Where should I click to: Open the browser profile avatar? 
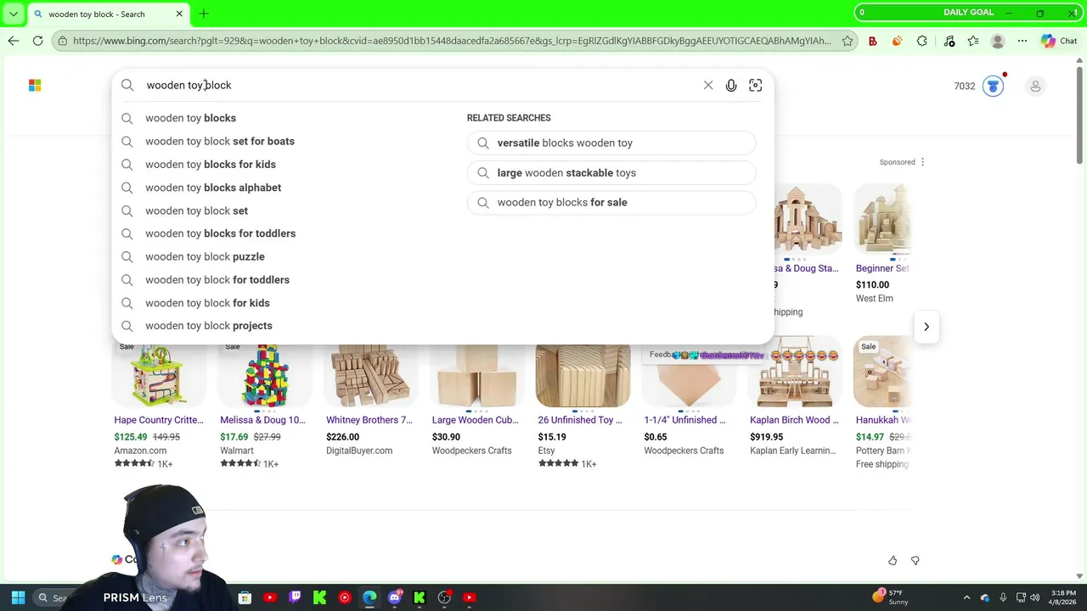[x=998, y=41]
